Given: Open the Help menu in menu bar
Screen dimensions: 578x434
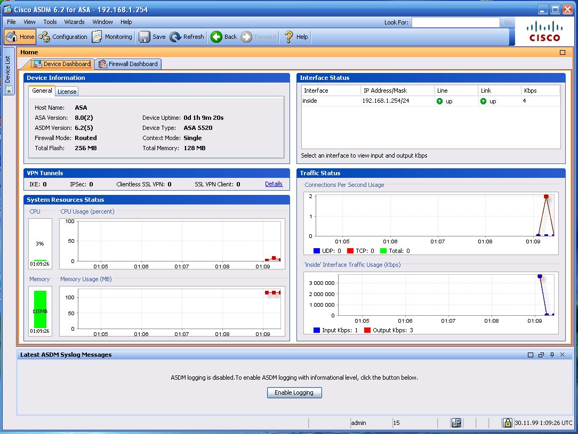Looking at the screenshot, I should click(126, 22).
